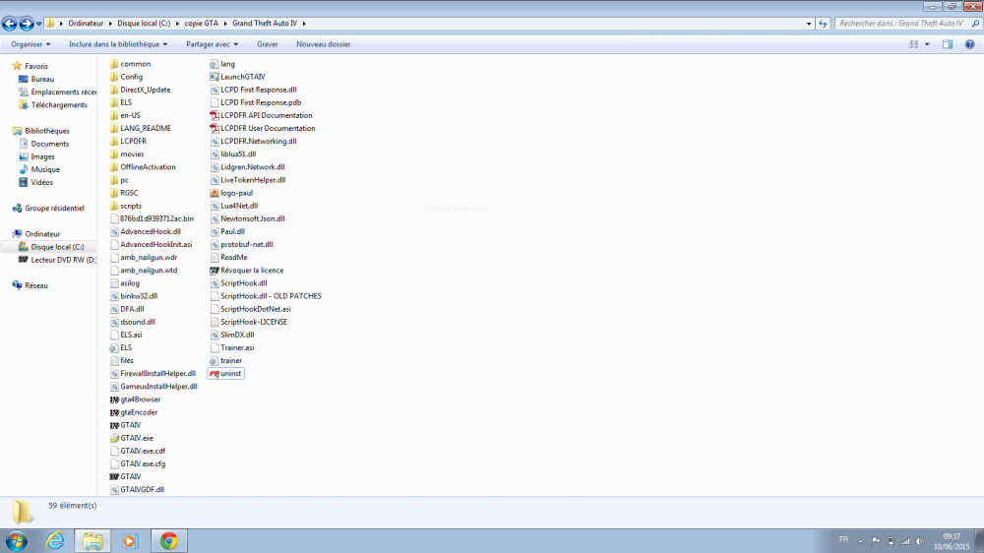This screenshot has height=553, width=984.
Task: Create a folder with Nouveau dossier
Action: coord(323,44)
